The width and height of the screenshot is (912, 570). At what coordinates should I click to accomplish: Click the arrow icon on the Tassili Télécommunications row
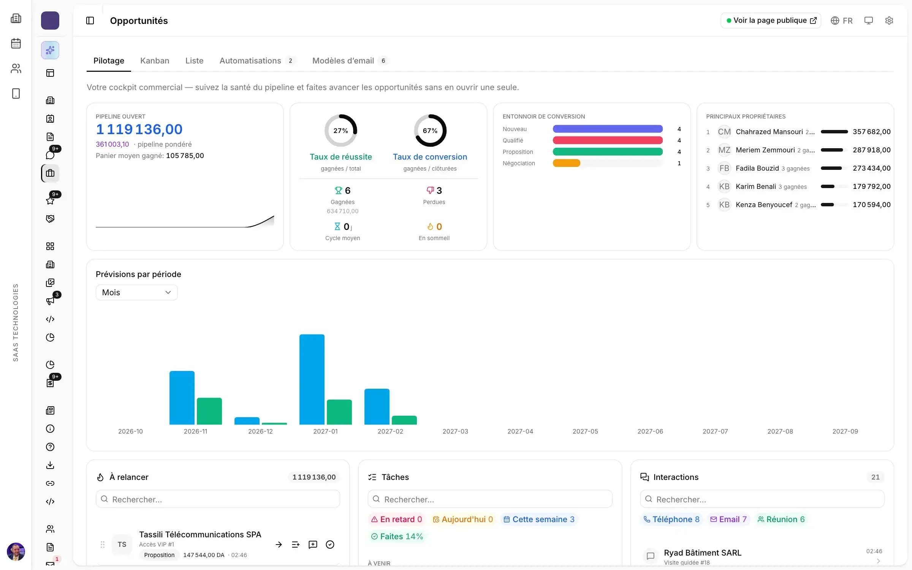(x=279, y=545)
